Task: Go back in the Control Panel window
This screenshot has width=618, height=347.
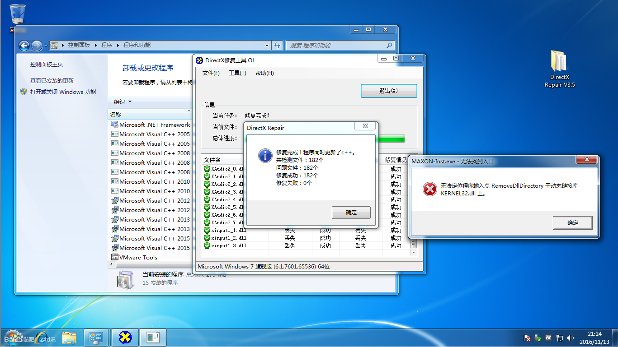Action: pyautogui.click(x=24, y=46)
